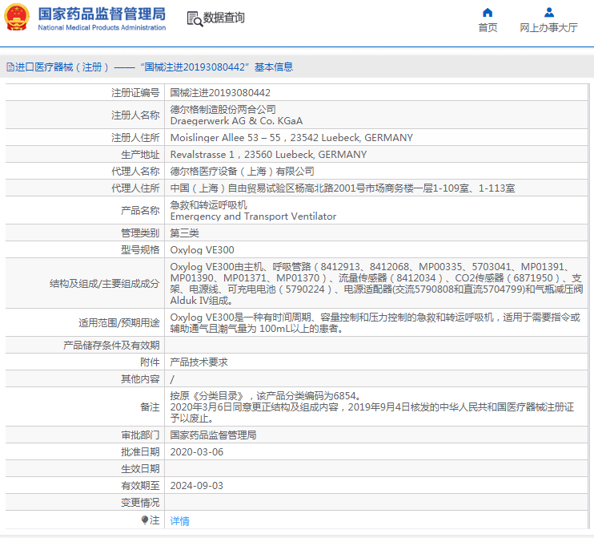The image size is (594, 538).
Task: Open the 网上办事大厅 link
Action: [548, 28]
